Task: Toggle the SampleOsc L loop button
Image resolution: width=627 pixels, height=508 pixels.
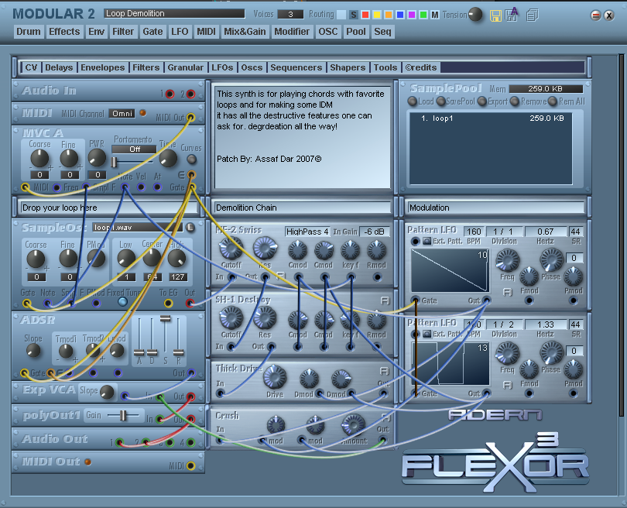Action: tap(190, 227)
